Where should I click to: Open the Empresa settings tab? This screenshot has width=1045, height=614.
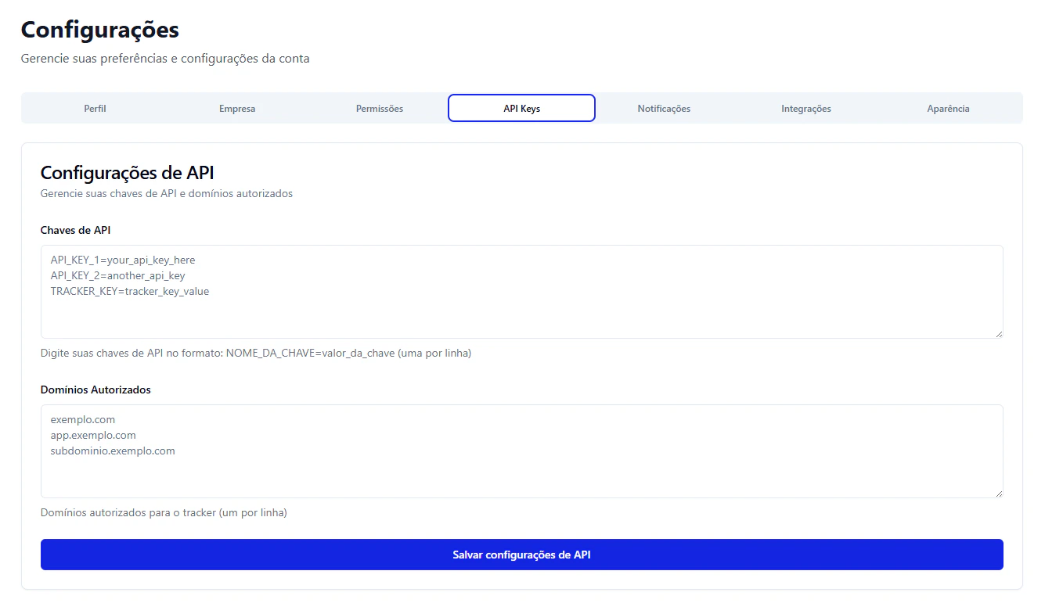(237, 108)
